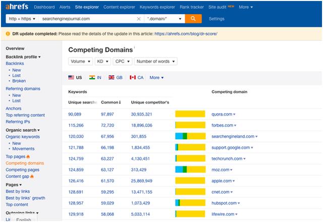Clear the domain search field with the X
The height and width of the screenshot is (222, 323).
[139, 19]
